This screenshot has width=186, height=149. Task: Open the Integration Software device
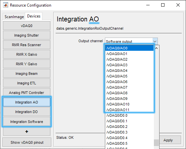[x=26, y=121]
